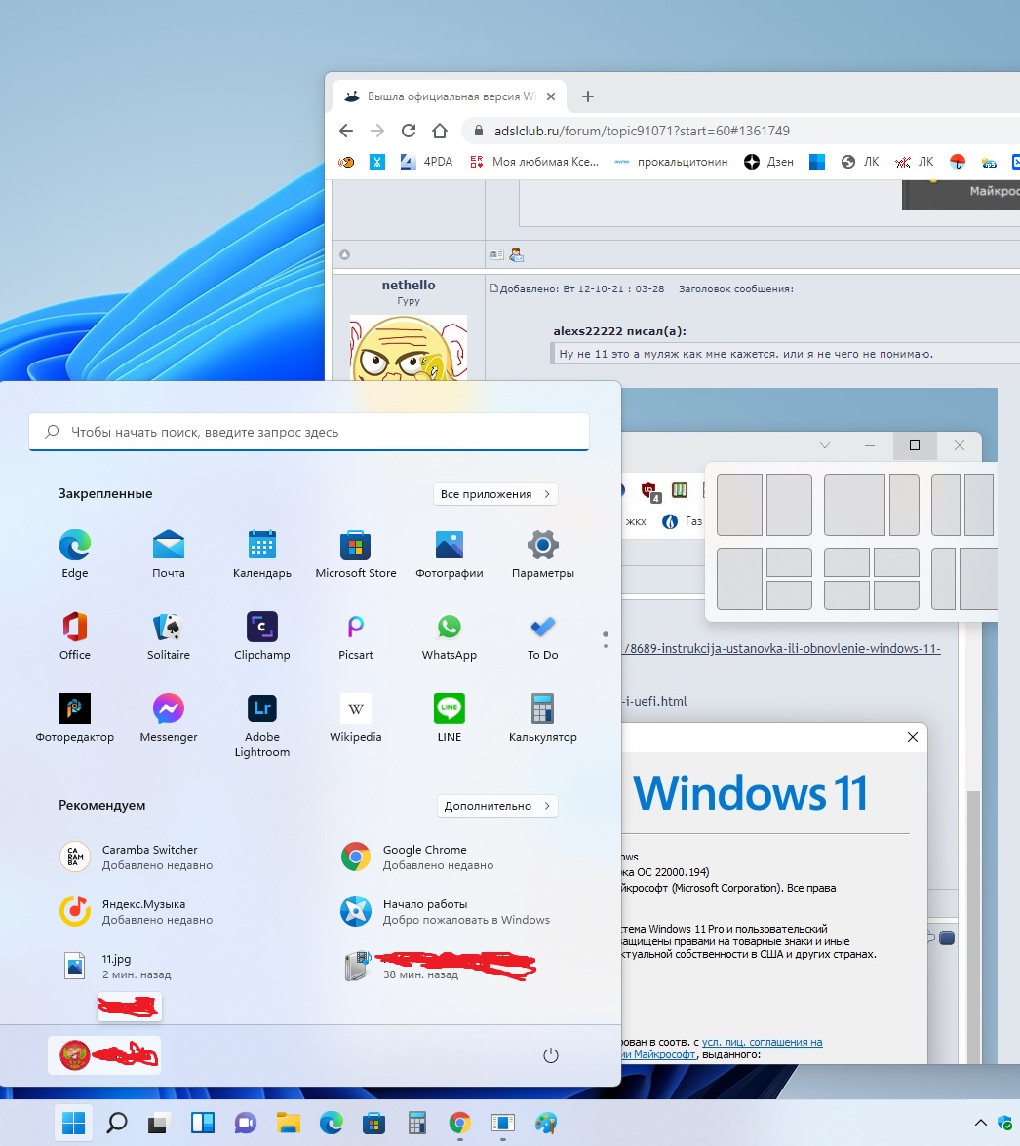Open Все приложения list

pyautogui.click(x=495, y=494)
